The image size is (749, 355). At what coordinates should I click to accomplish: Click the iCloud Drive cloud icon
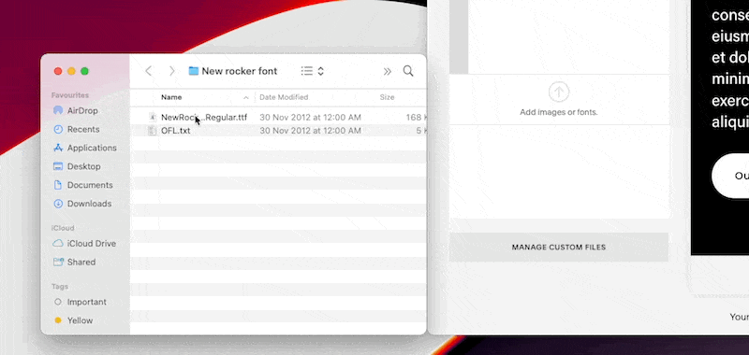[58, 244]
